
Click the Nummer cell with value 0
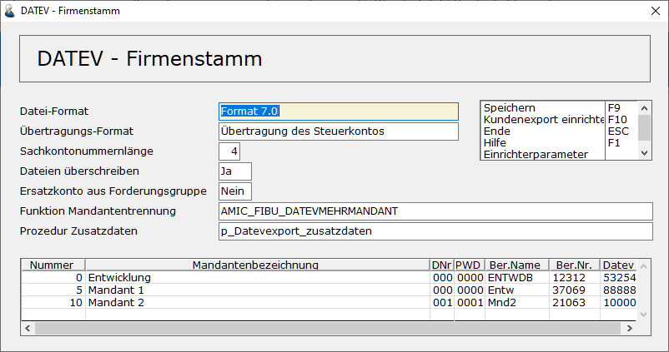53,277
